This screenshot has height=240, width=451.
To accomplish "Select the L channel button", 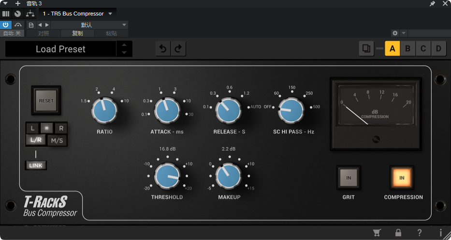I will point(32,128).
